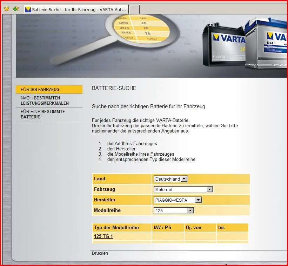
Task: Select the Batterie-Suche browser tab
Action: point(76,9)
